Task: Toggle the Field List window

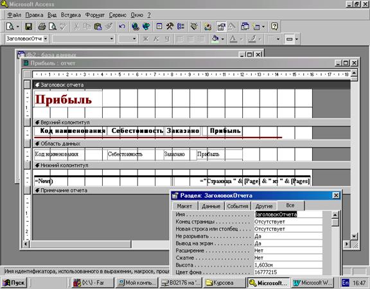Action: (159, 26)
